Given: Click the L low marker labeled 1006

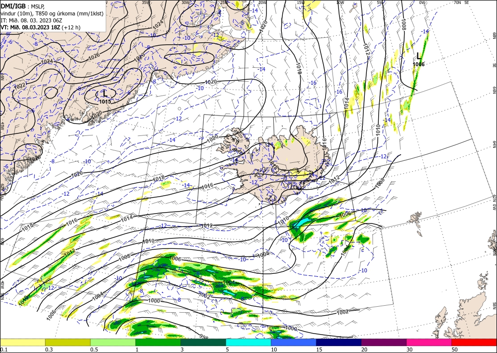Looking at the screenshot, I should coord(418,57).
